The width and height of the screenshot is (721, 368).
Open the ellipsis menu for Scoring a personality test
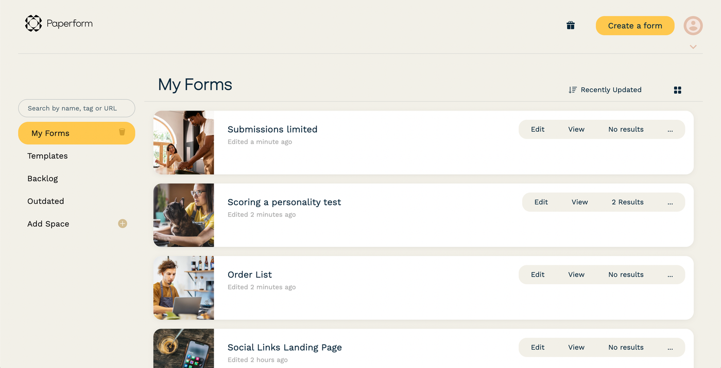(x=670, y=202)
